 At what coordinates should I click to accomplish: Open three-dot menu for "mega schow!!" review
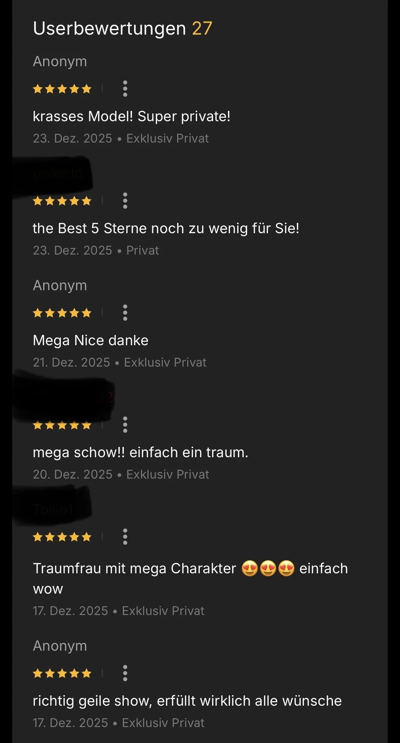[125, 425]
